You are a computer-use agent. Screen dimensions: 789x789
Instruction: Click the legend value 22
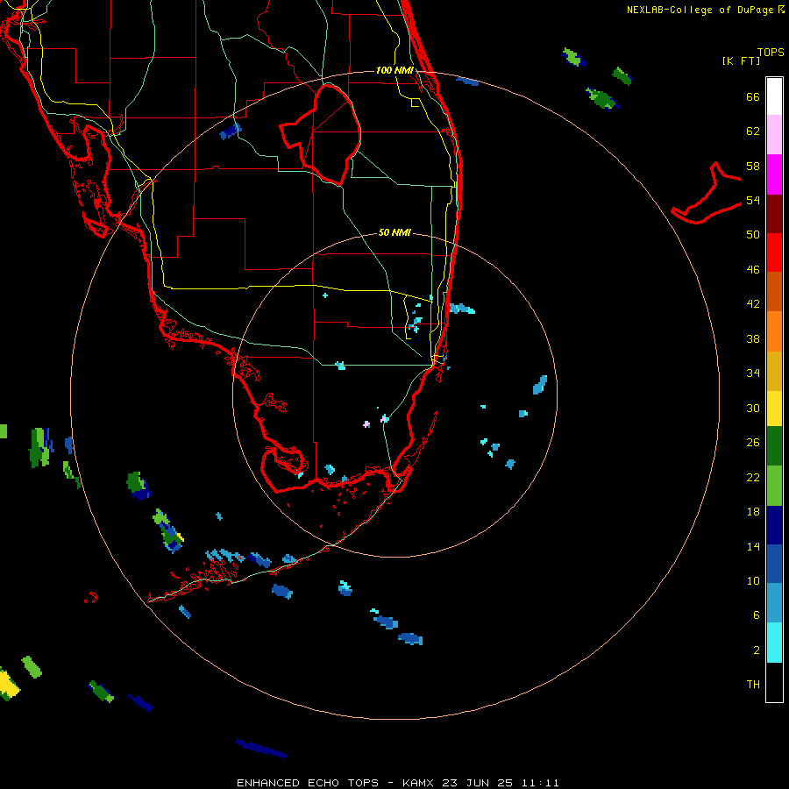tap(753, 477)
